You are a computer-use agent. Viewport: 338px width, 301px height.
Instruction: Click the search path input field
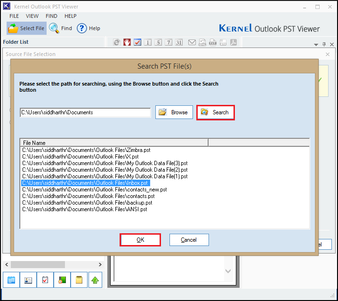pos(85,112)
